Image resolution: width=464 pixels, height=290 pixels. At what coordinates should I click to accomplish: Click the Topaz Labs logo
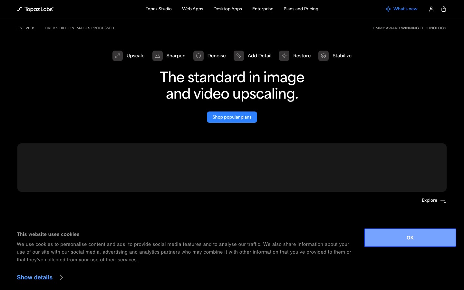click(35, 9)
